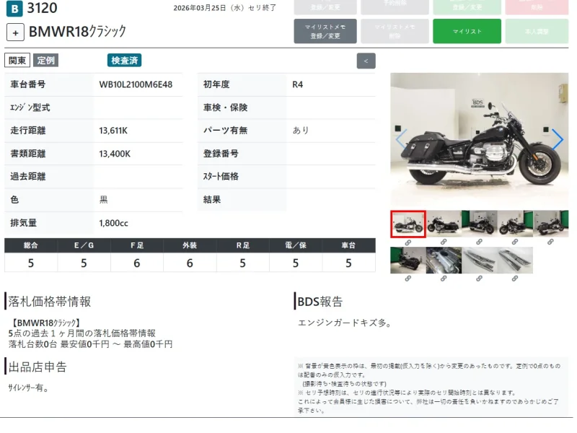The image size is (577, 433).
Task: Click the 検査済 inspected badge
Action: (x=124, y=61)
